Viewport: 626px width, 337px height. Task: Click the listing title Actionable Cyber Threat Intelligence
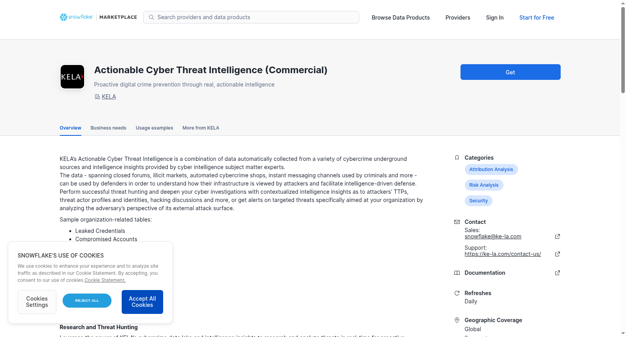click(211, 70)
